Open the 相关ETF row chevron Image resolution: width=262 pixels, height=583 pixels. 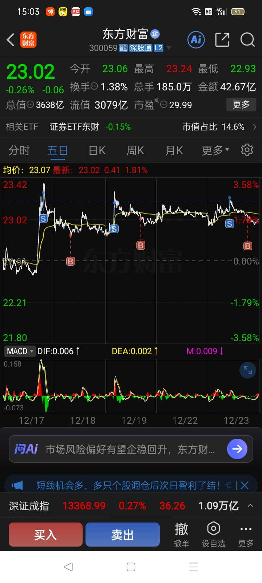pyautogui.click(x=254, y=127)
